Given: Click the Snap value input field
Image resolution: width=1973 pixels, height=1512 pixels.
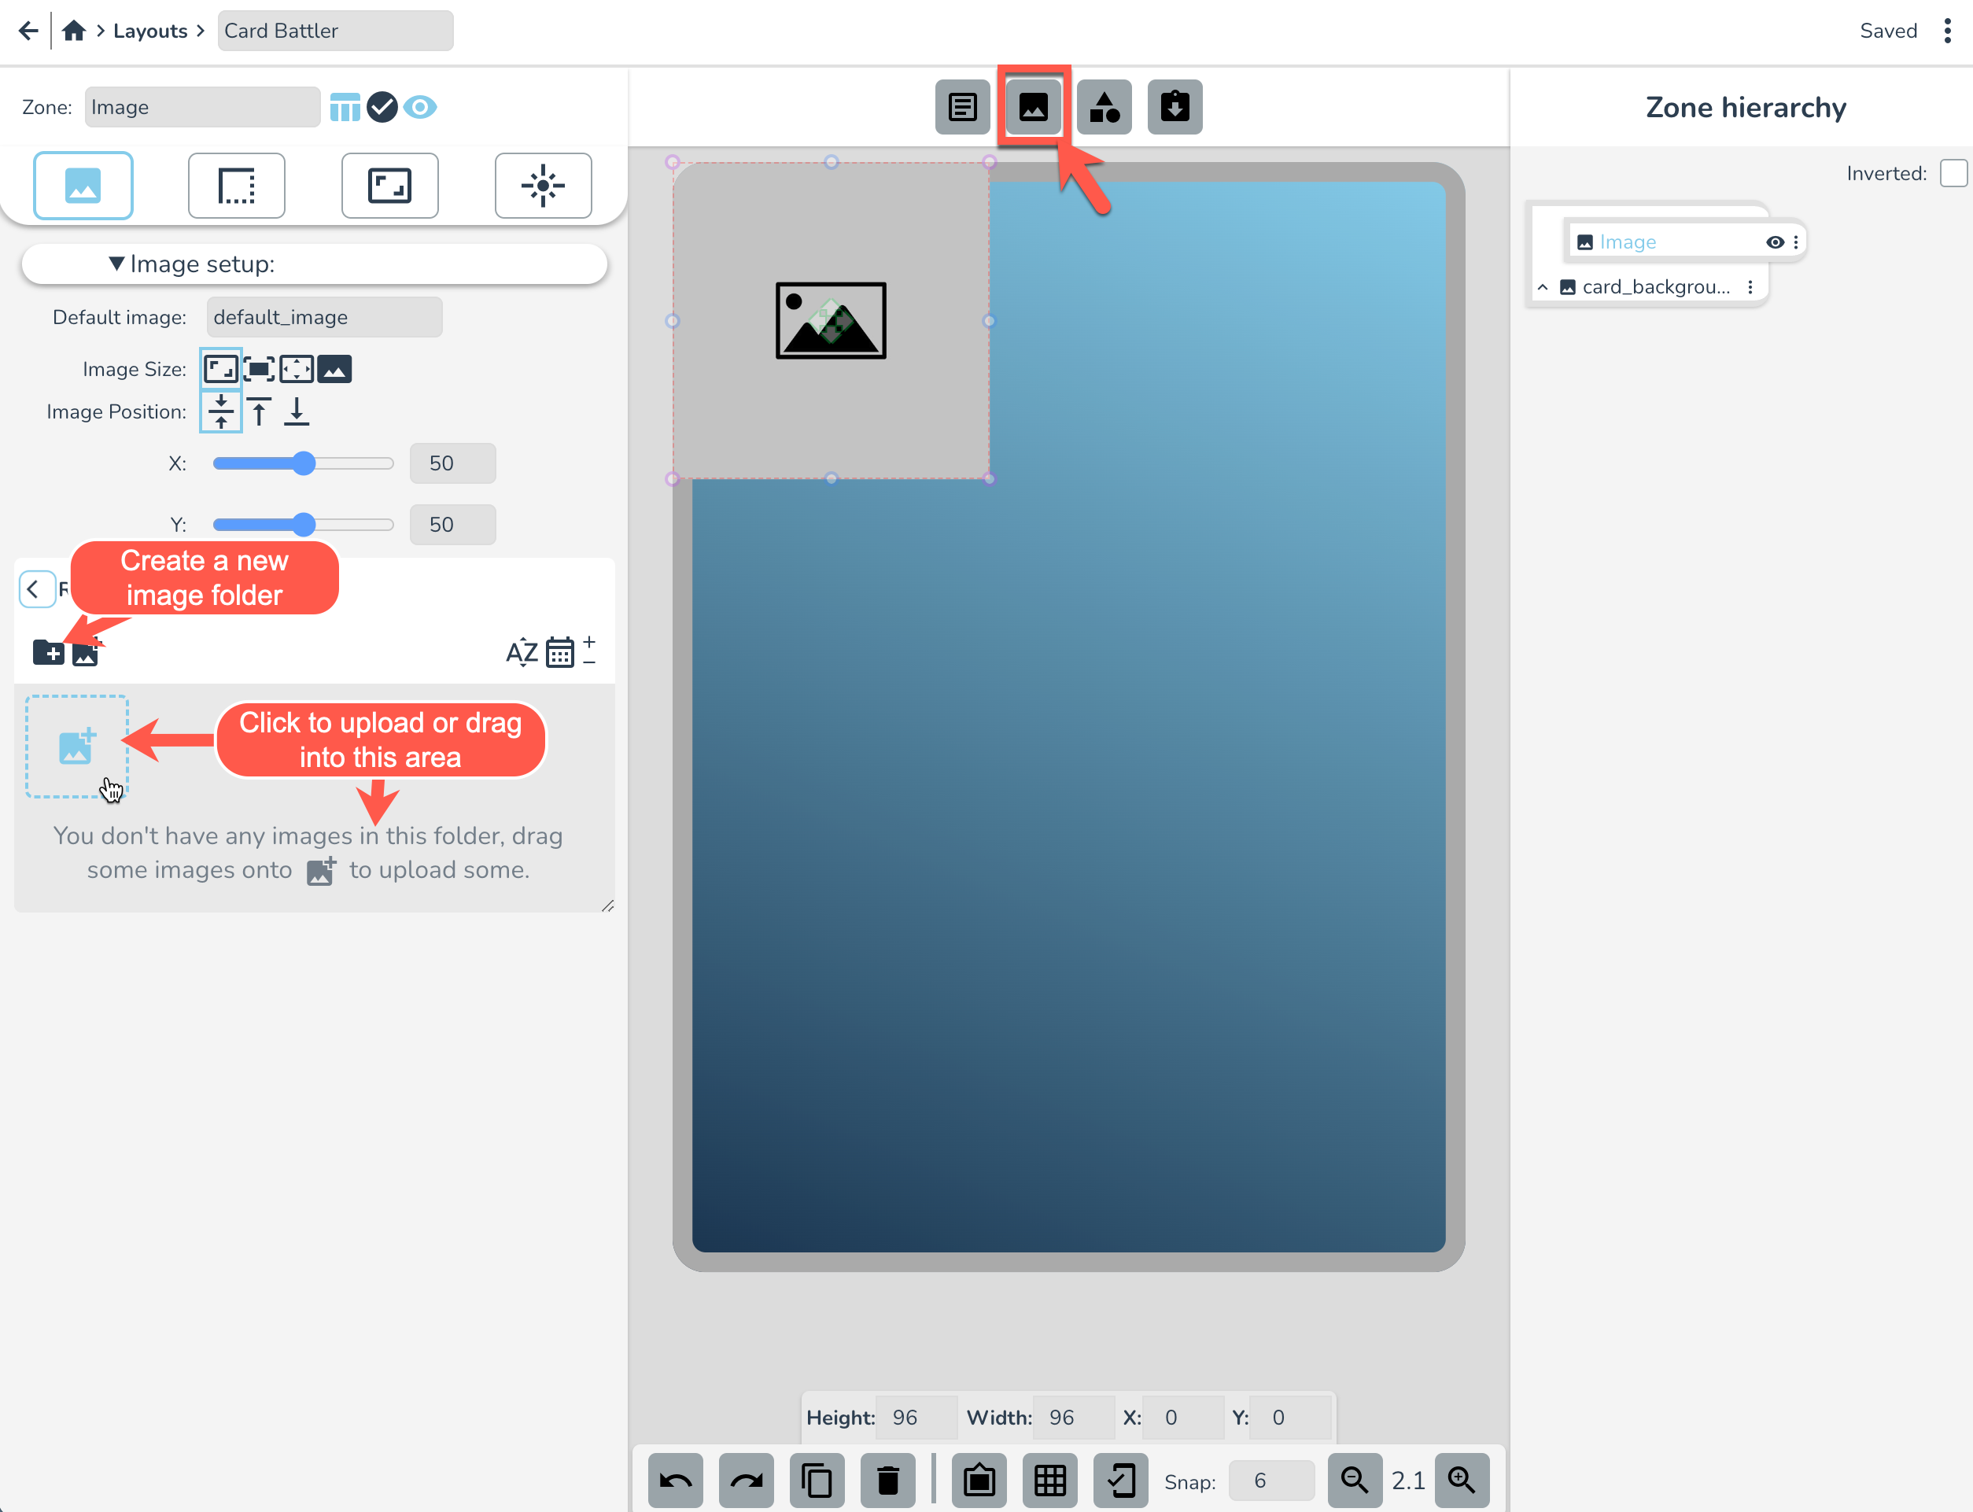Looking at the screenshot, I should 1271,1481.
